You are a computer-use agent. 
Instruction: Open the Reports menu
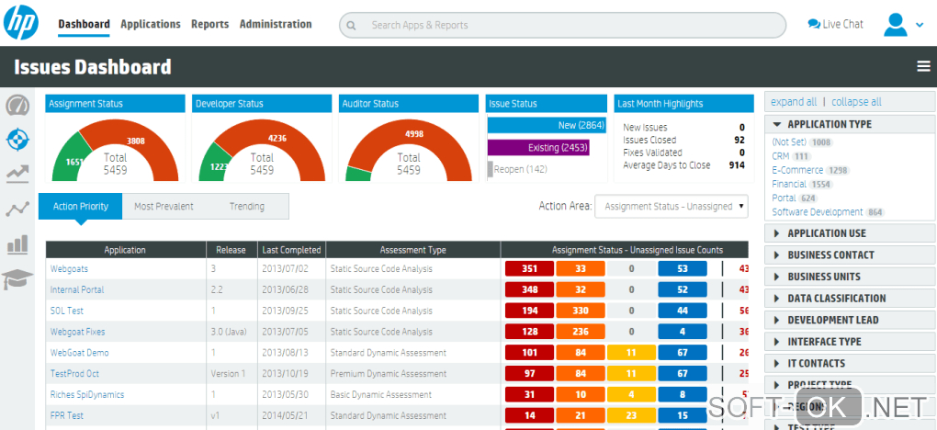point(209,24)
